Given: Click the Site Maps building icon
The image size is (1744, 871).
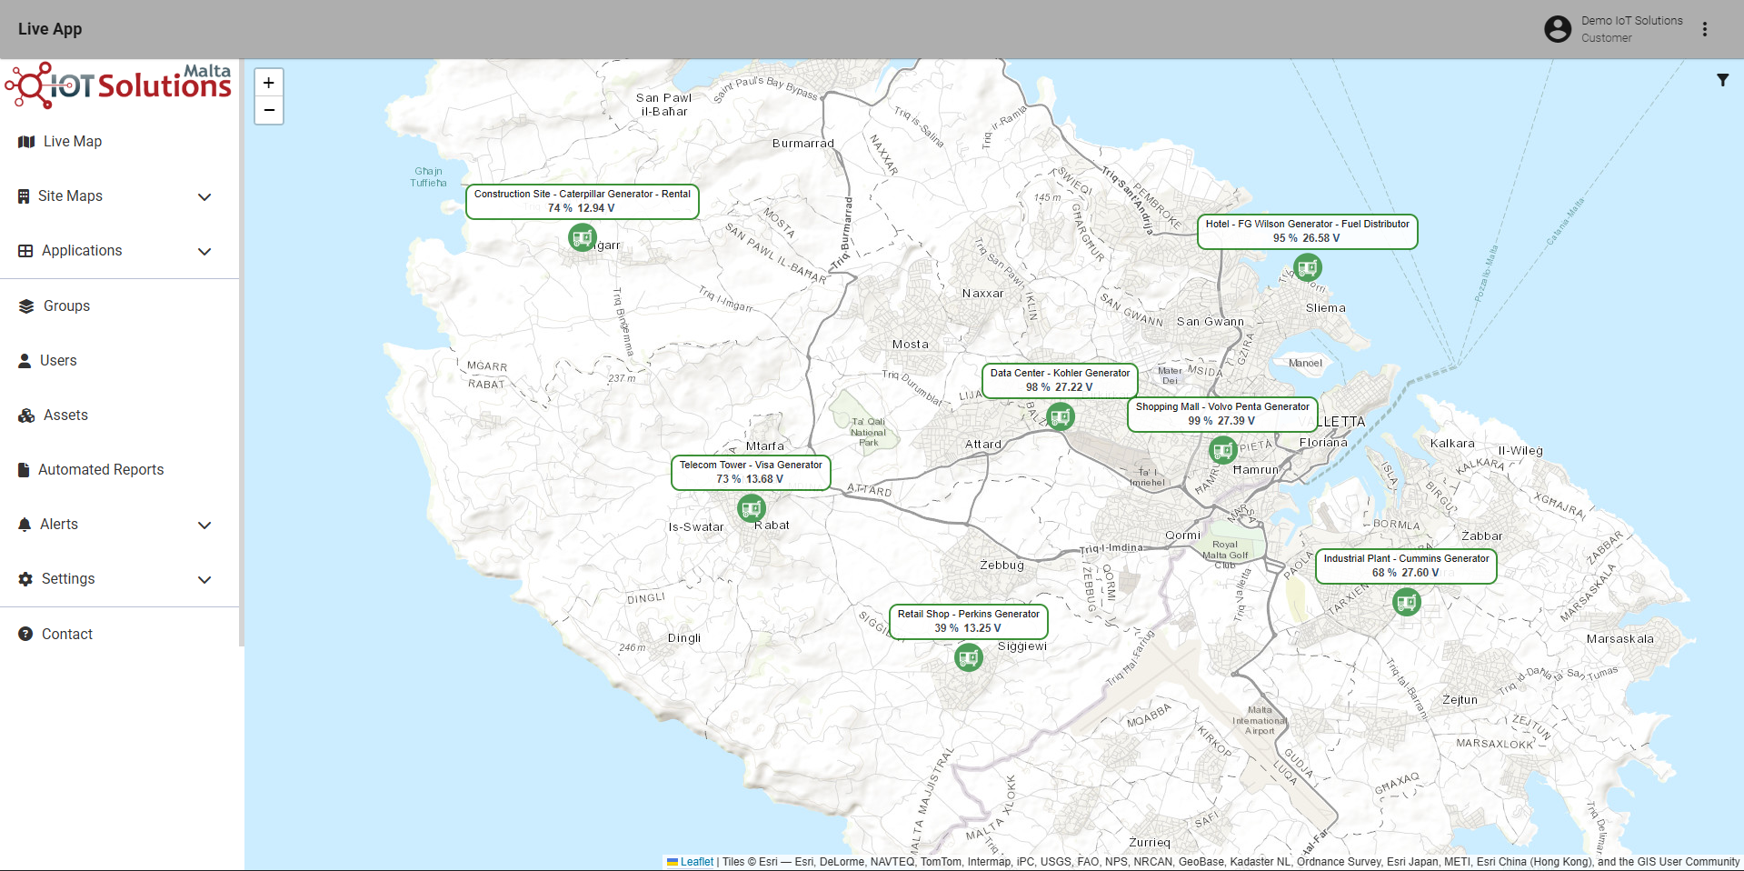Looking at the screenshot, I should pyautogui.click(x=24, y=196).
